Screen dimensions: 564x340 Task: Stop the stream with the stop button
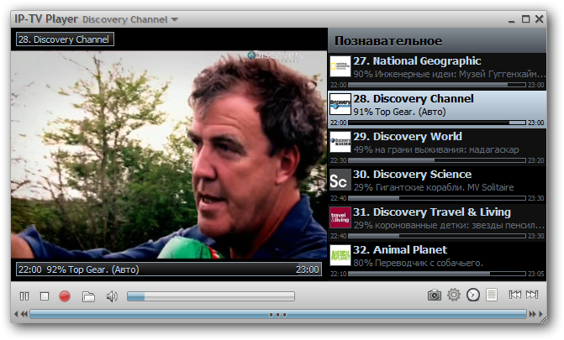45,296
